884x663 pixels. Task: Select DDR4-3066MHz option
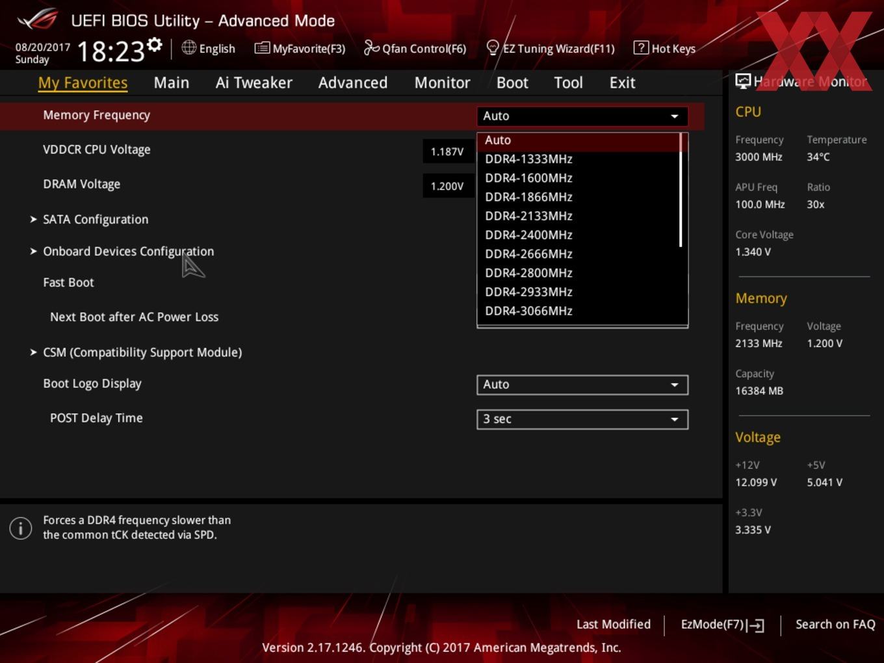(x=578, y=311)
